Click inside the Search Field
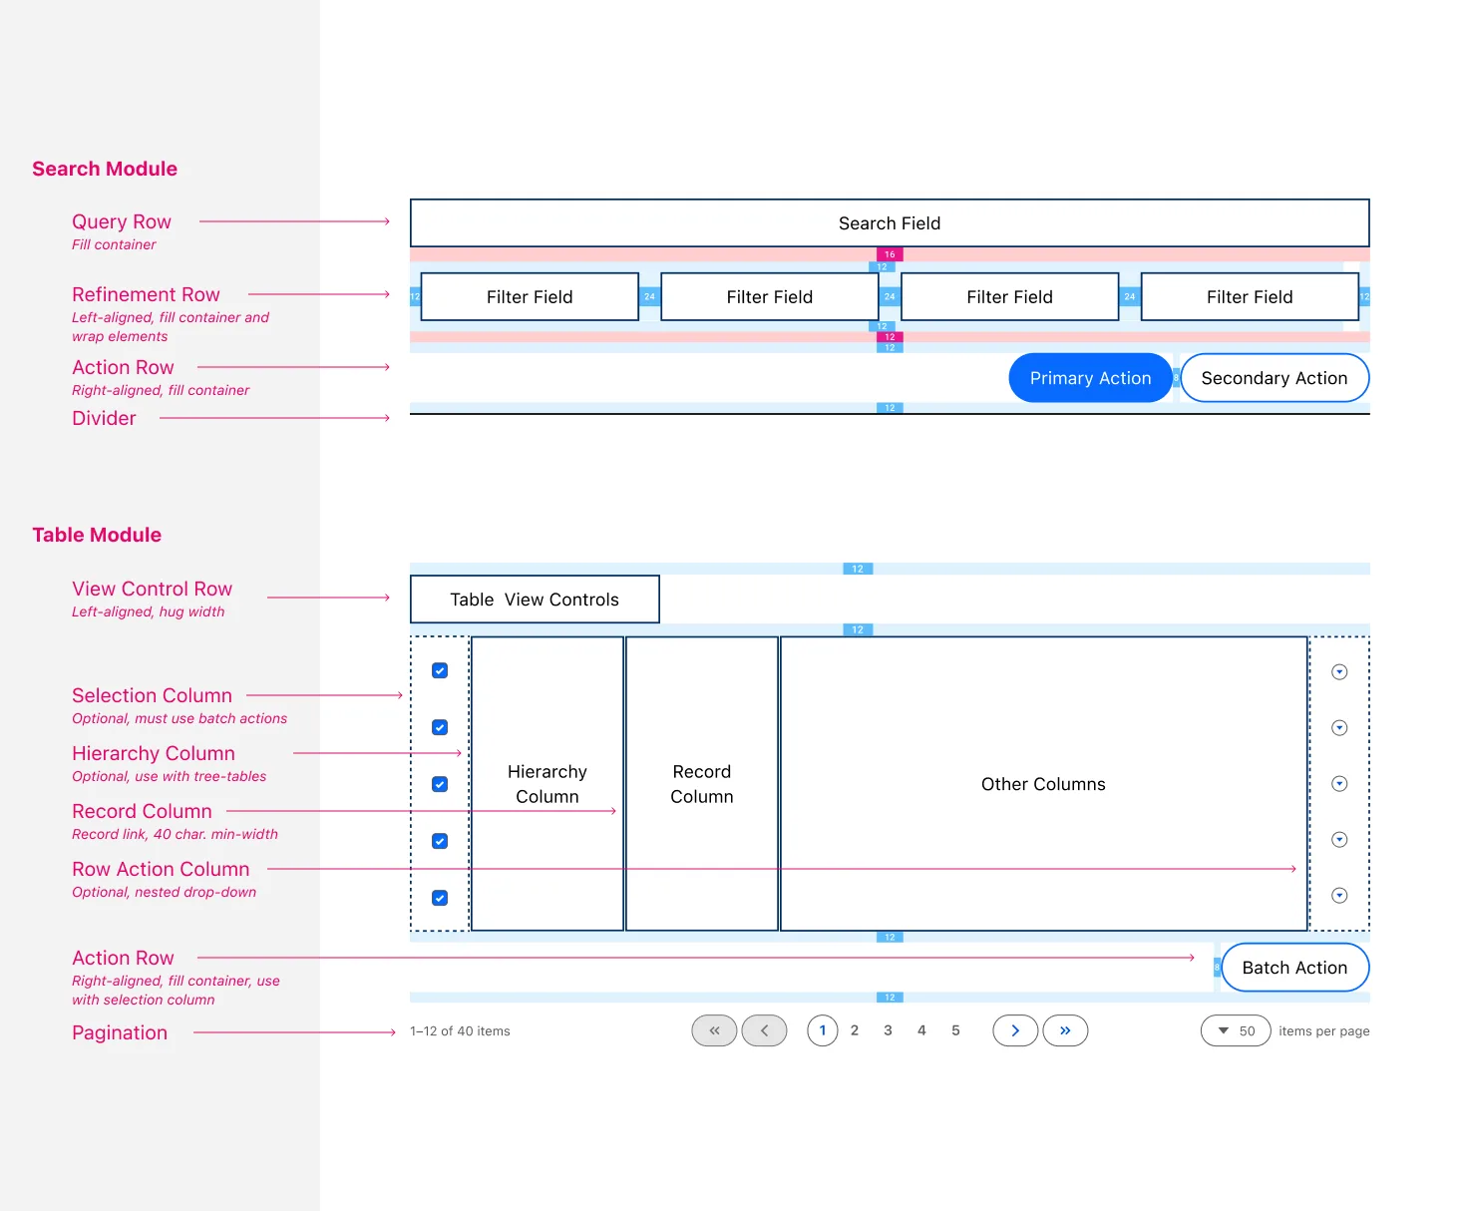 tap(889, 223)
